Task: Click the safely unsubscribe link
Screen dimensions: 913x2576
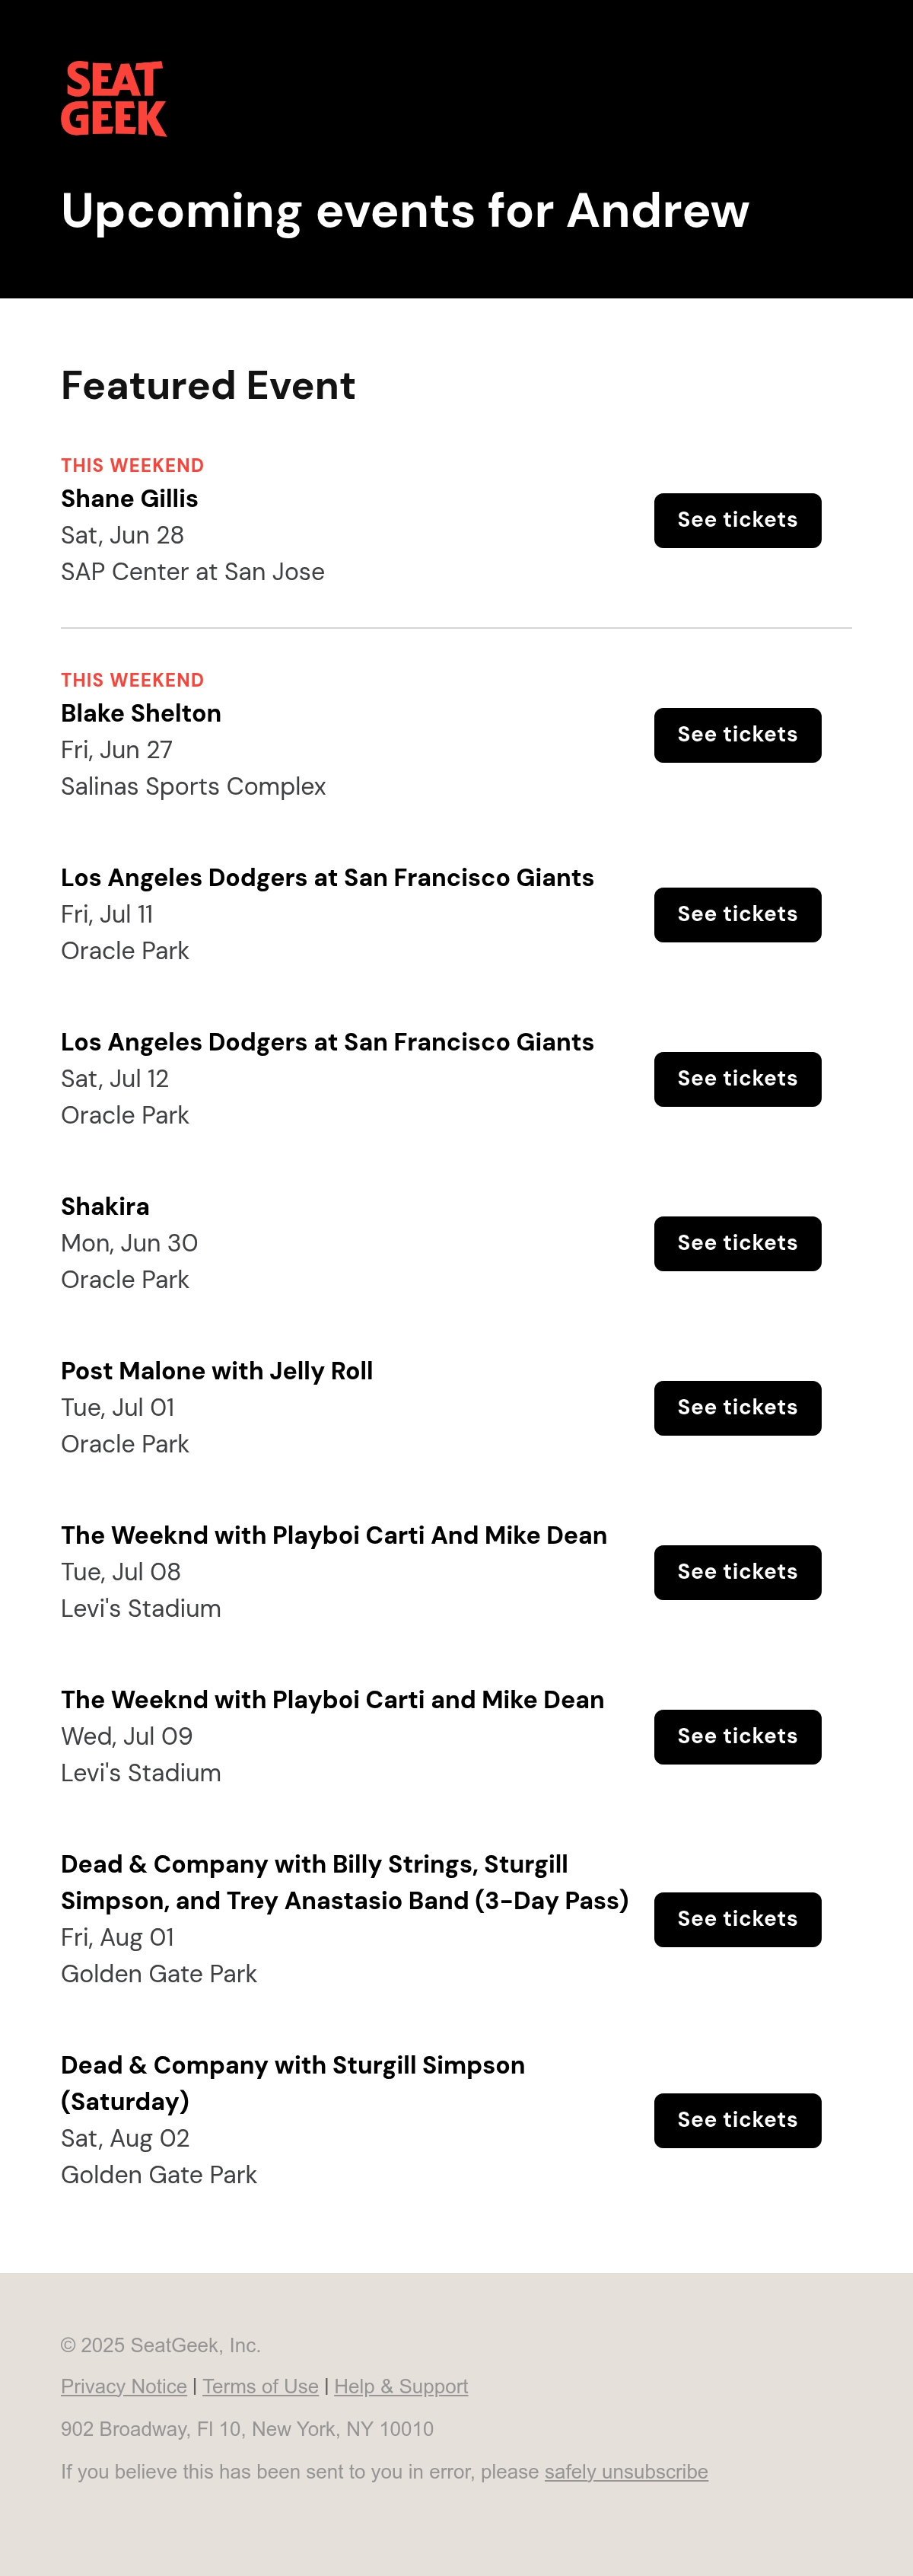Action: (626, 2471)
